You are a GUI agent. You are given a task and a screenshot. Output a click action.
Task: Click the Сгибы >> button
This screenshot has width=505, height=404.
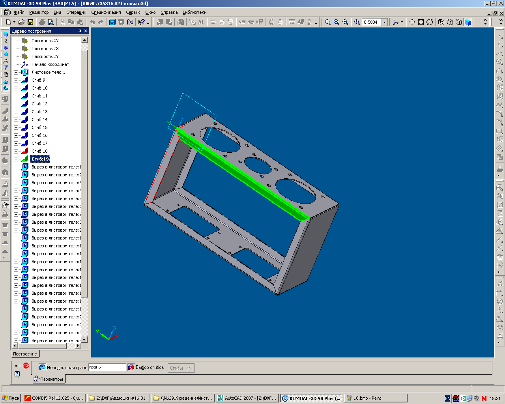click(181, 368)
